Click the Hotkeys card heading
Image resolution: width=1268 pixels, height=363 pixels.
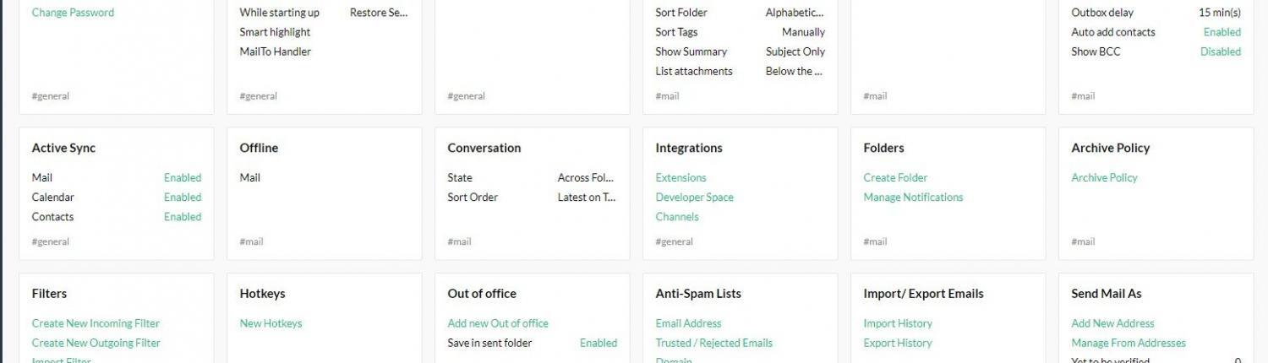pos(263,295)
